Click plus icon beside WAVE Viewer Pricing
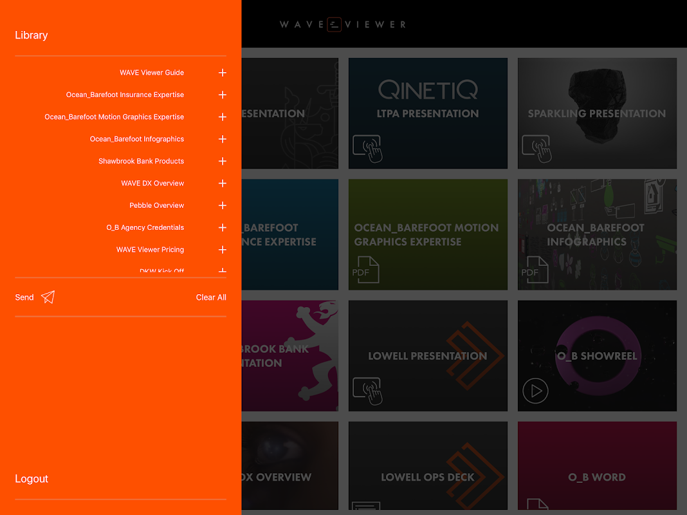Viewport: 687px width, 515px height. (x=223, y=250)
